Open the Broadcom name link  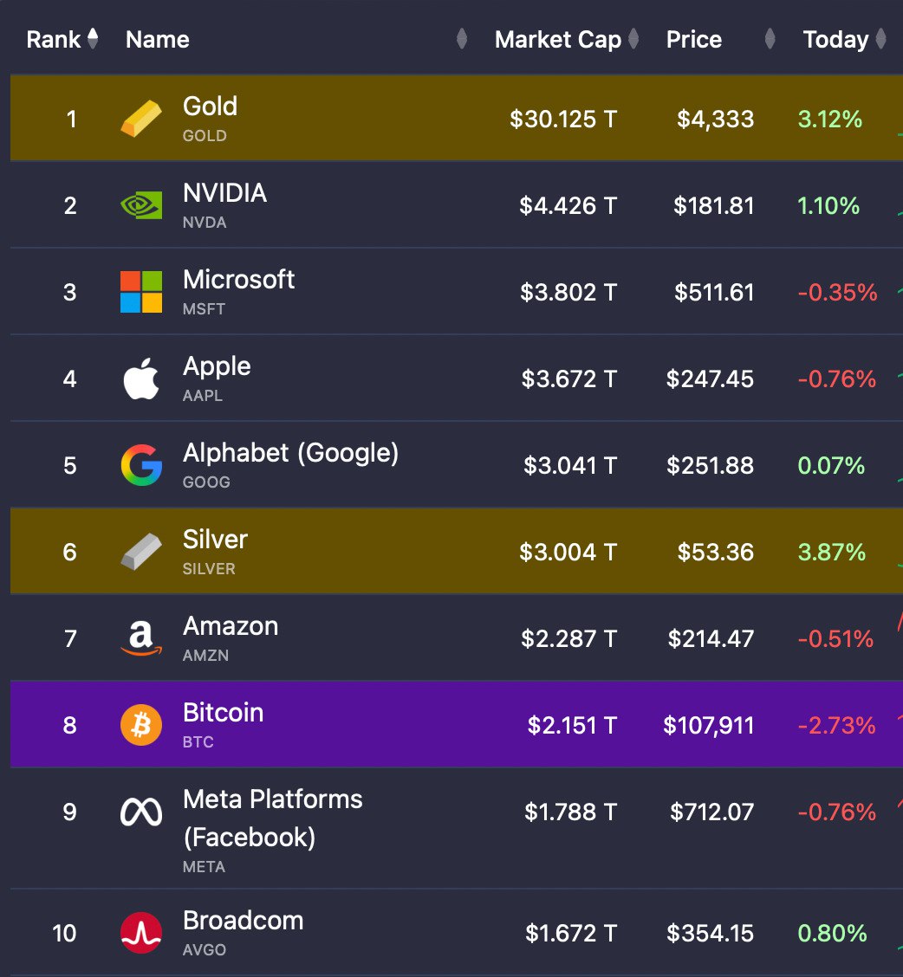243,921
